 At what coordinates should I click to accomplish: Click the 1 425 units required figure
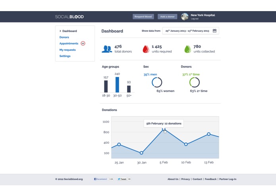click(x=156, y=46)
